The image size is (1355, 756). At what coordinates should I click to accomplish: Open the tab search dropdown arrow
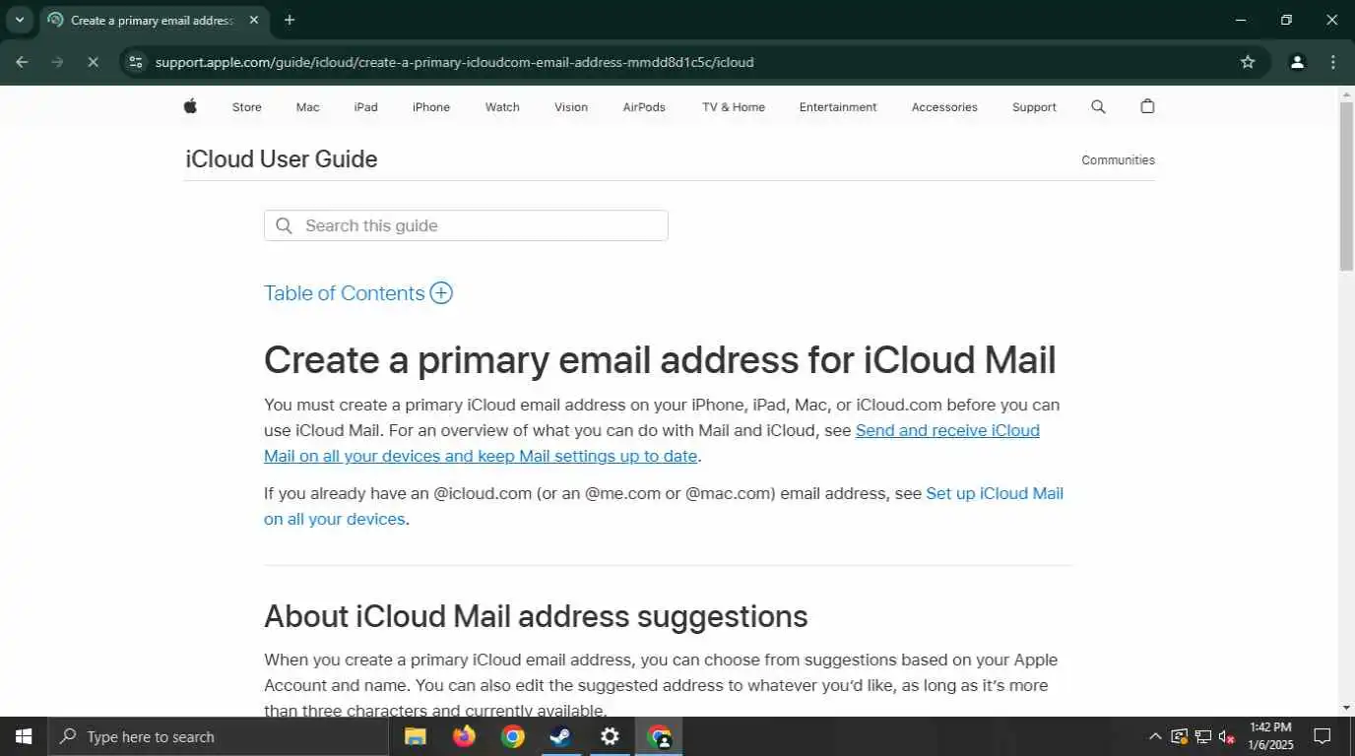coord(19,20)
